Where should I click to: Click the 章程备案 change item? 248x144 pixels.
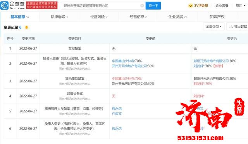75,49
